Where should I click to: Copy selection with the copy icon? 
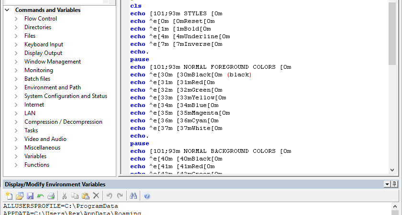[x=75, y=196]
